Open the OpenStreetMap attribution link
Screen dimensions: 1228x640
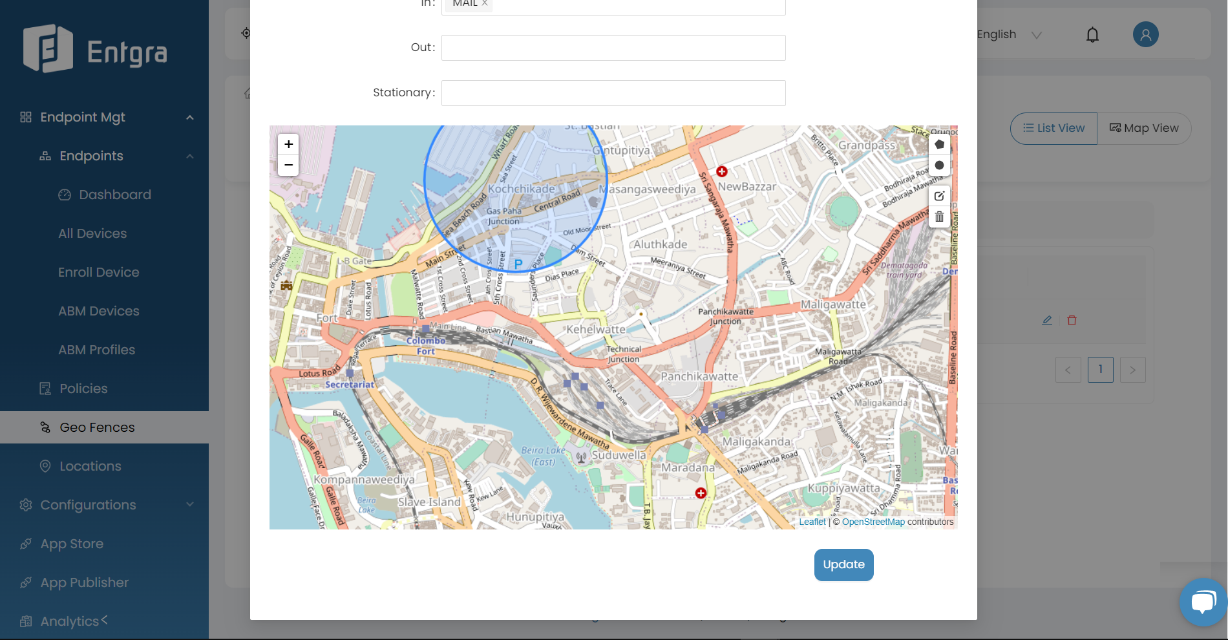coord(873,522)
